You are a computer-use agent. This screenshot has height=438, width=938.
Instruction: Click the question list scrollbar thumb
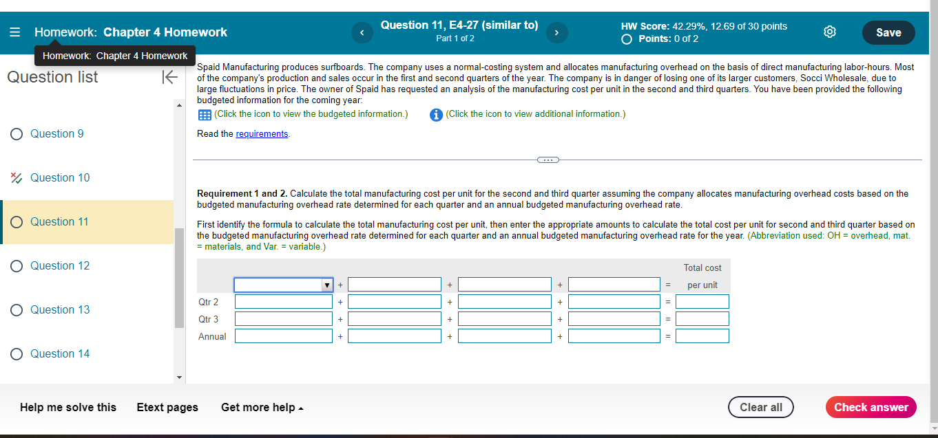coord(179,278)
